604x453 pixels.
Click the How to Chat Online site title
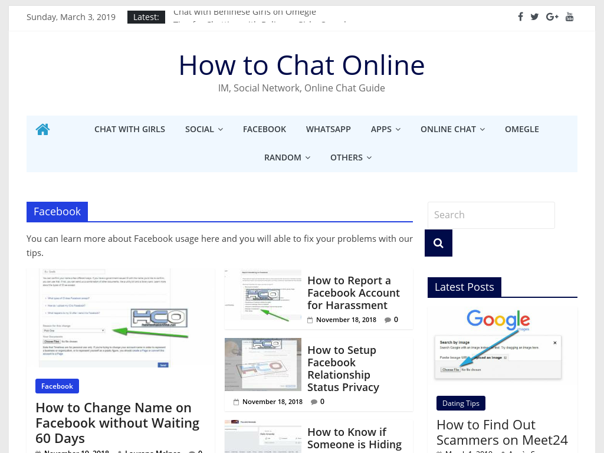coord(301,65)
